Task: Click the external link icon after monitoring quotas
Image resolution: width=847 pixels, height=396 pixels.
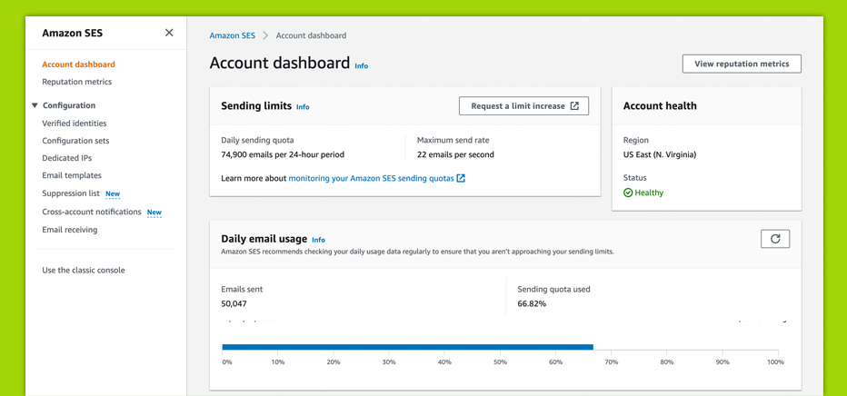Action: point(461,179)
